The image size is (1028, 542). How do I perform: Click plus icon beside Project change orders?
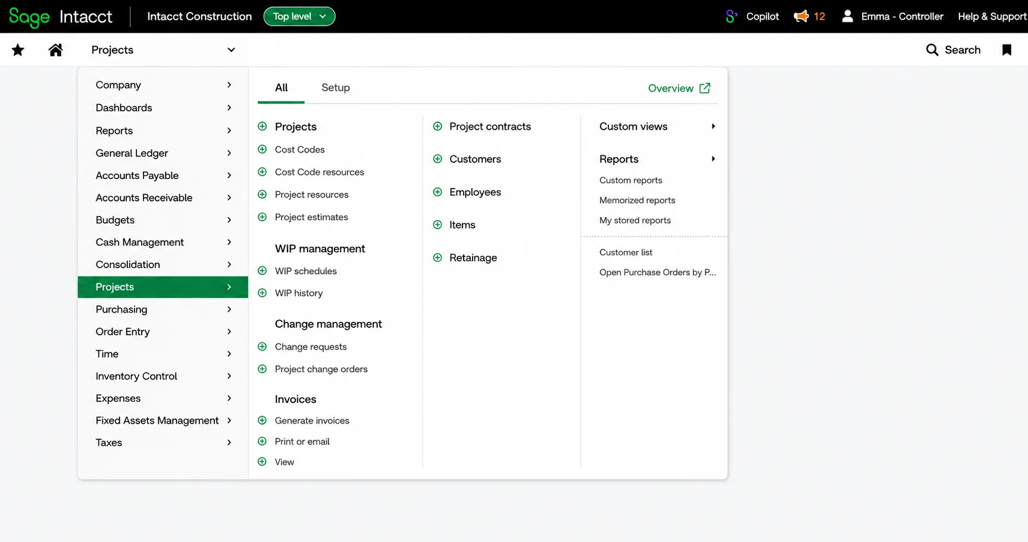tap(262, 369)
